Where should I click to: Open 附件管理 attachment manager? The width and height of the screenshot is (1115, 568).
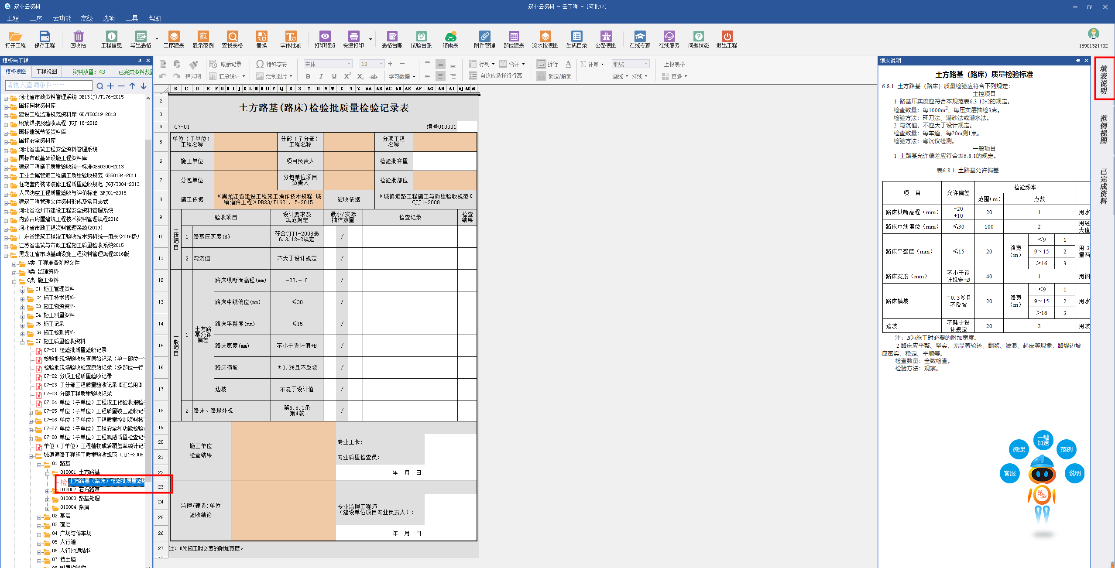484,39
